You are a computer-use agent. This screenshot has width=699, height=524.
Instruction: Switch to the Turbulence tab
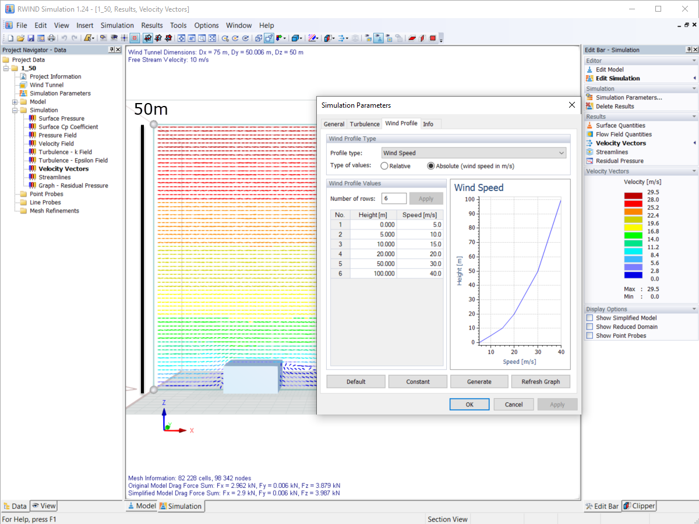[364, 124]
